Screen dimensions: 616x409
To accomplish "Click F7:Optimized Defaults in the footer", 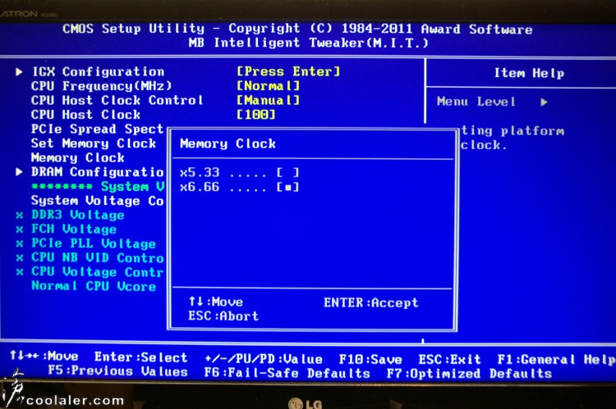I will [470, 373].
